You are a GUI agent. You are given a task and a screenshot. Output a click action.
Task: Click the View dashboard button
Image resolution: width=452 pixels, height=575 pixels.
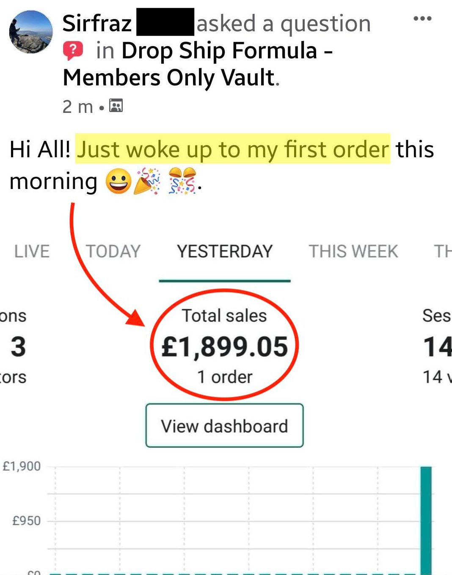pos(224,426)
